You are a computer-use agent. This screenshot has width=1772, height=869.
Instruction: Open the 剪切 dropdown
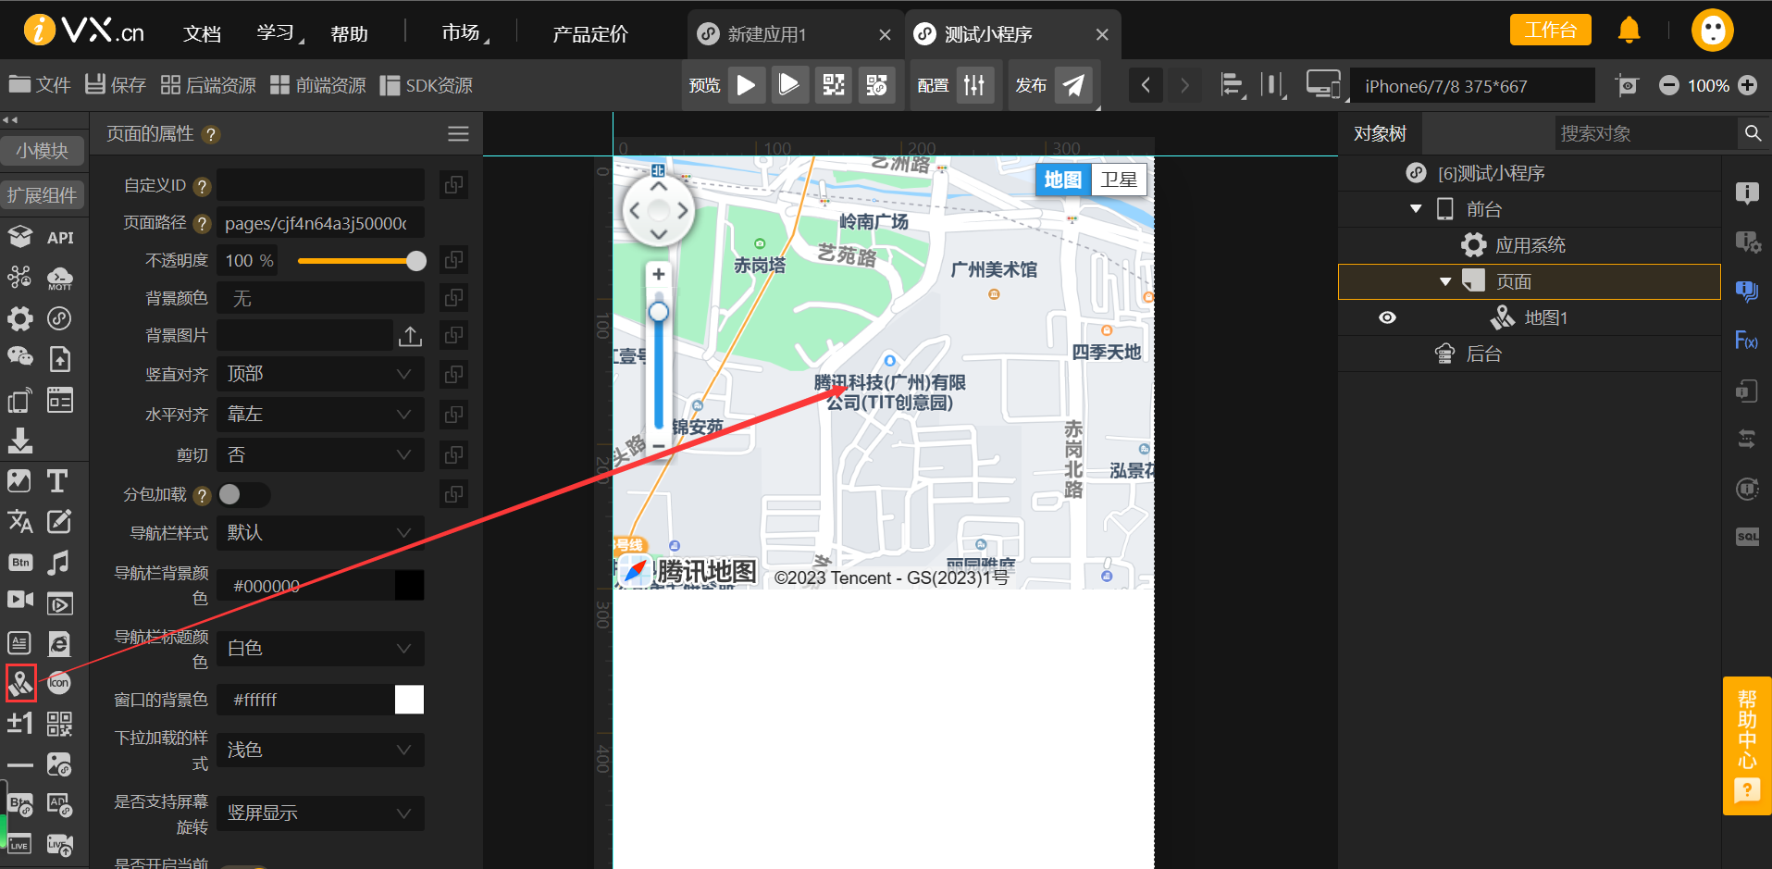[320, 454]
